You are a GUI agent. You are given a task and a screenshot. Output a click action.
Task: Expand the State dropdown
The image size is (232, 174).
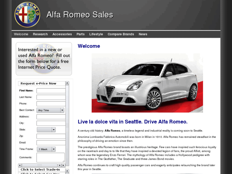46,130
